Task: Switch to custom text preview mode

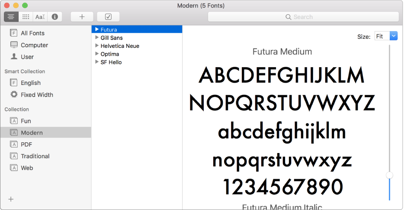Action: [x=40, y=17]
